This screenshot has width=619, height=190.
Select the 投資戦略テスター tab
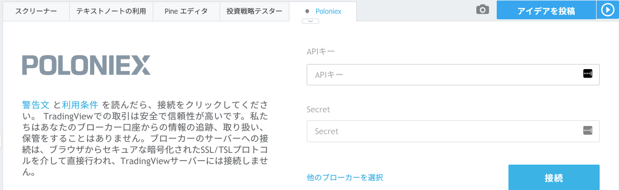point(254,11)
